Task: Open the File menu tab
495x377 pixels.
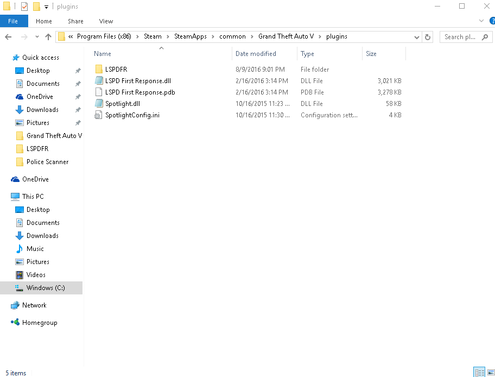Action: (13, 21)
